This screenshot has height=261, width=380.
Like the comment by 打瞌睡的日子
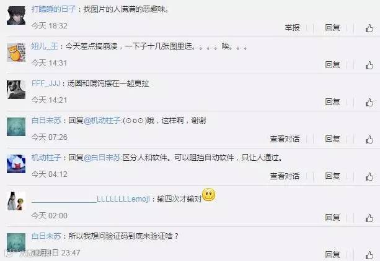[369, 28]
